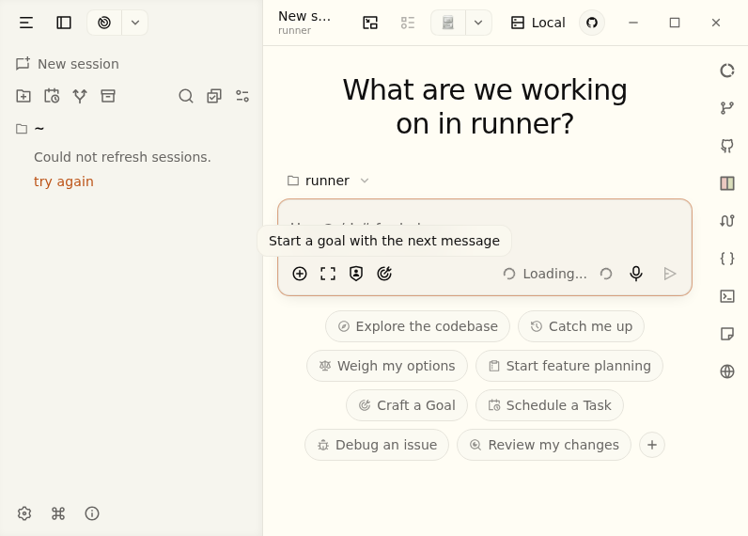Image resolution: width=748 pixels, height=536 pixels.
Task: Click the terminal panel icon in header
Action: pyautogui.click(x=370, y=23)
